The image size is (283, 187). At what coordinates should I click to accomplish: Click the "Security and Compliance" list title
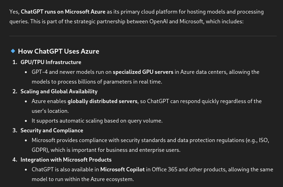click(x=52, y=130)
